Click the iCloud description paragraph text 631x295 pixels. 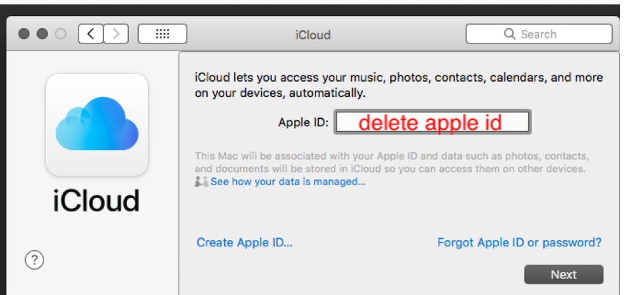[398, 85]
